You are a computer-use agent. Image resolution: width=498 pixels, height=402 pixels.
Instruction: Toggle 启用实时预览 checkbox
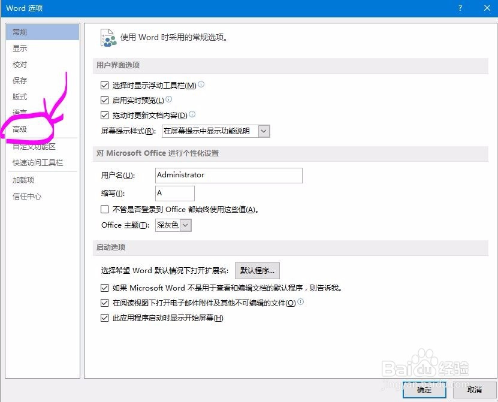click(104, 100)
